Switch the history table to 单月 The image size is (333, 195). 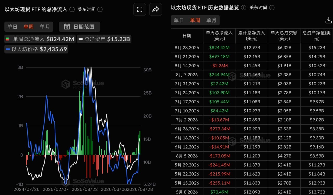coord(211,20)
